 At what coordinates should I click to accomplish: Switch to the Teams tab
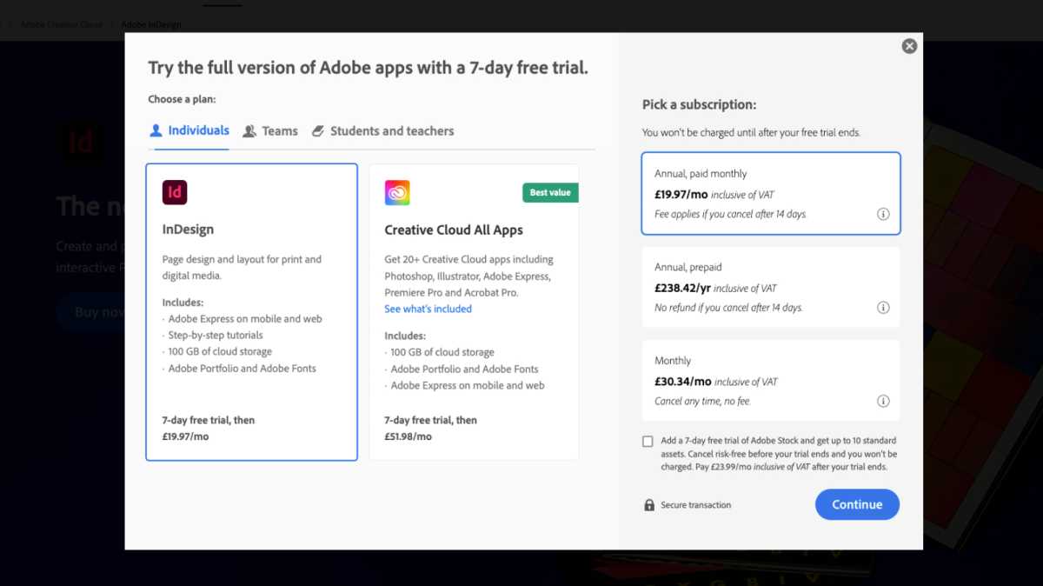pyautogui.click(x=270, y=131)
